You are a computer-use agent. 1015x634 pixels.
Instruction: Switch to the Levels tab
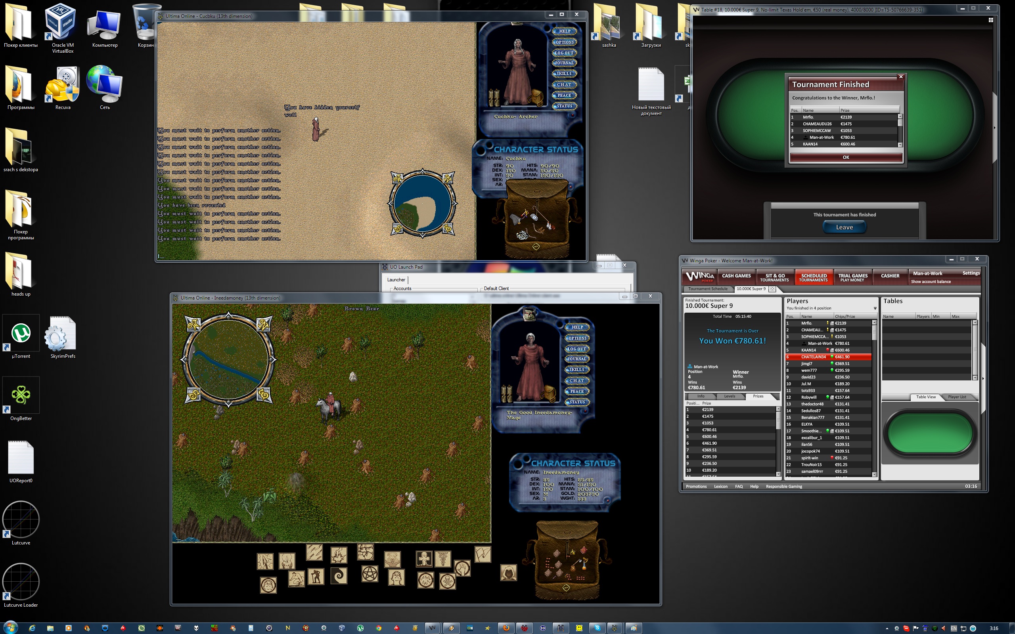(x=730, y=396)
